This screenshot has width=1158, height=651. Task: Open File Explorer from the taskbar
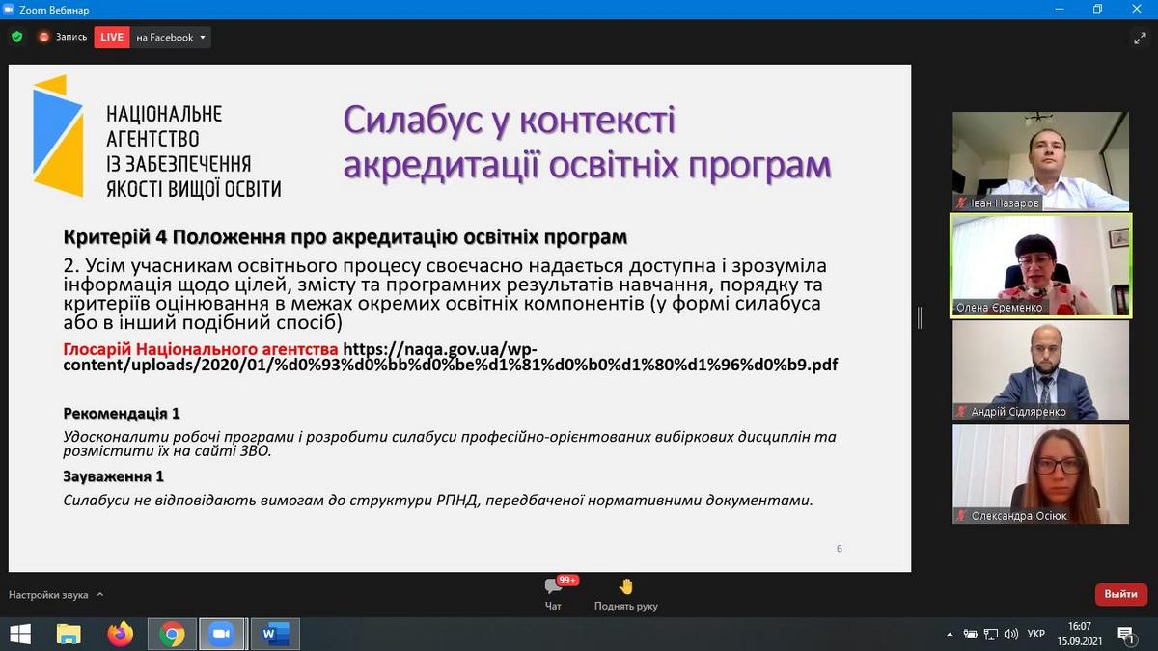click(x=69, y=634)
